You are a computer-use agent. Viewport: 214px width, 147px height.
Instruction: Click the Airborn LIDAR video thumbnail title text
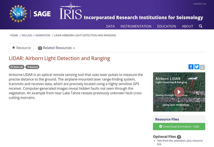coord(168,79)
